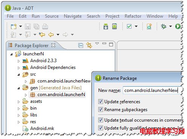This screenshot has width=187, height=139.
Task: Click the Last Edit Location icon
Action: (x=42, y=35)
